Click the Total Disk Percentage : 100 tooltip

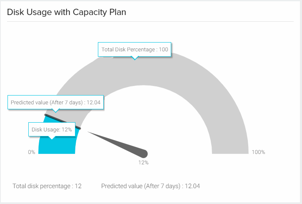point(135,49)
